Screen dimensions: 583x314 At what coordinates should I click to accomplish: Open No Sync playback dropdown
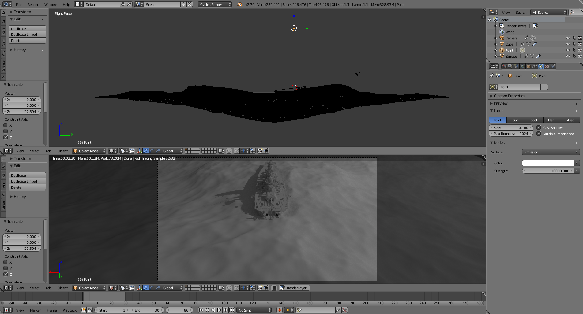pyautogui.click(x=254, y=310)
